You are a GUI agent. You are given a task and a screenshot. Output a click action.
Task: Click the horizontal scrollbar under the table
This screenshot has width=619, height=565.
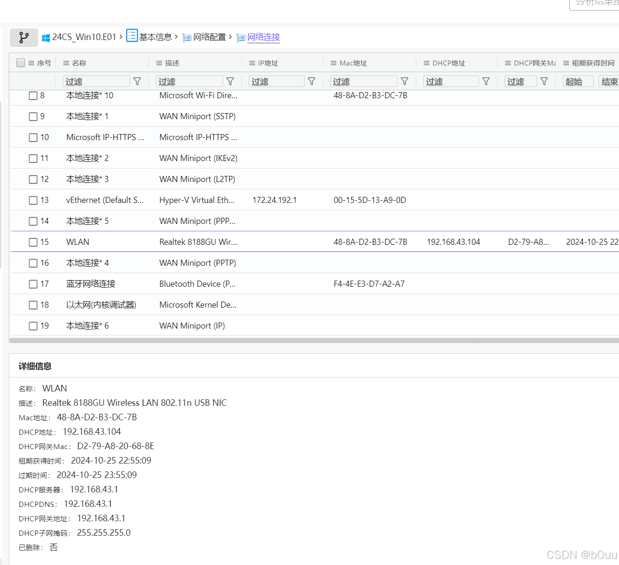[x=314, y=340]
